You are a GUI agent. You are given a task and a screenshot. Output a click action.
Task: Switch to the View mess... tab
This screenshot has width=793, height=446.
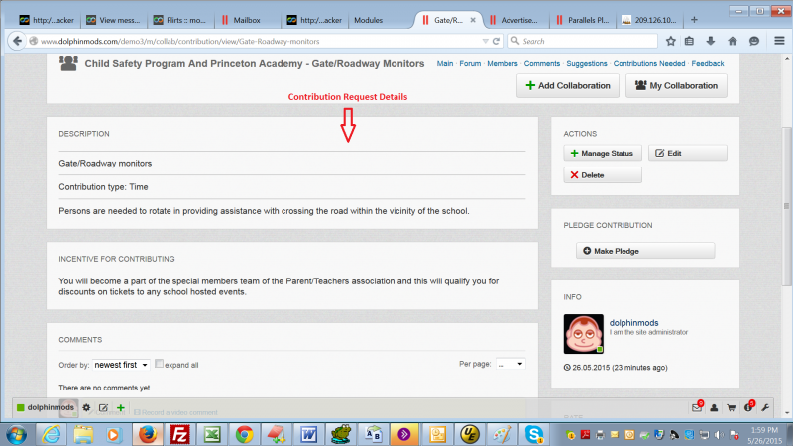coord(114,20)
